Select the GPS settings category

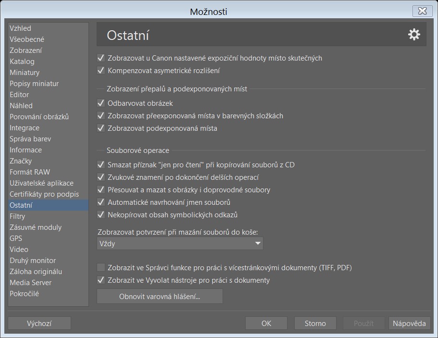[16, 238]
